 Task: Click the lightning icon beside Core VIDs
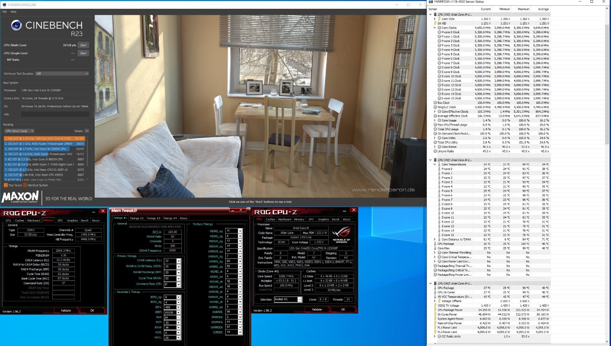coord(439,19)
